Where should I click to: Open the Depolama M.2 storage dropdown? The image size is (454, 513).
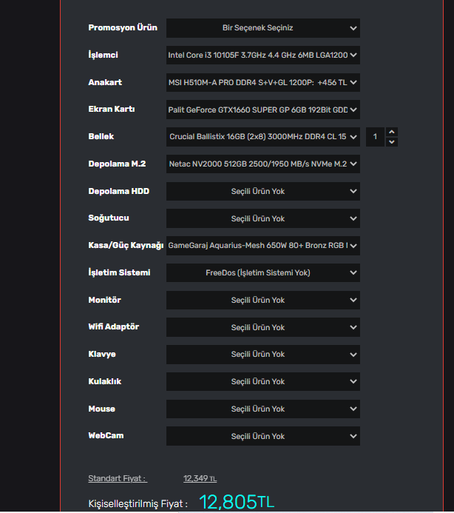[x=262, y=164]
